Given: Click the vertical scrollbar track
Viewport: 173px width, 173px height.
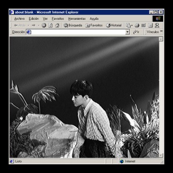Looking at the screenshot, I should point(161,97).
